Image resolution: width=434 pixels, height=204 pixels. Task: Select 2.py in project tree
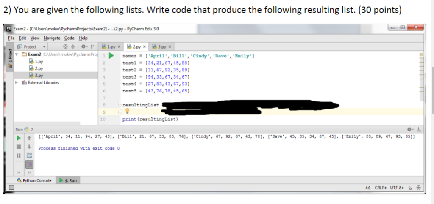tap(36, 68)
